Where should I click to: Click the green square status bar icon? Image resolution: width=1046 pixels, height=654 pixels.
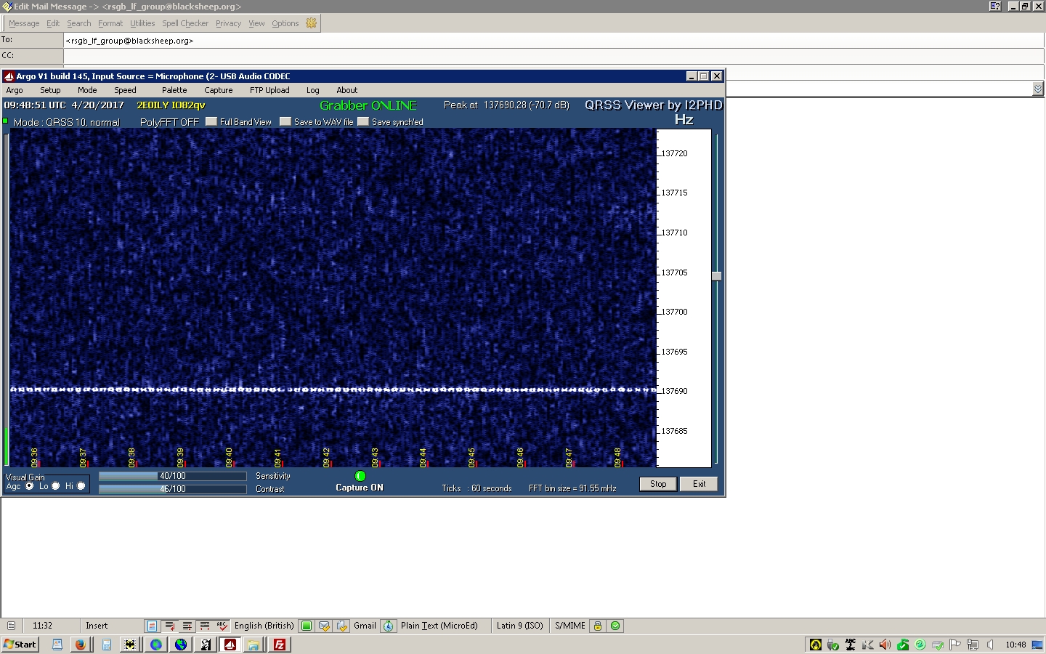[307, 626]
